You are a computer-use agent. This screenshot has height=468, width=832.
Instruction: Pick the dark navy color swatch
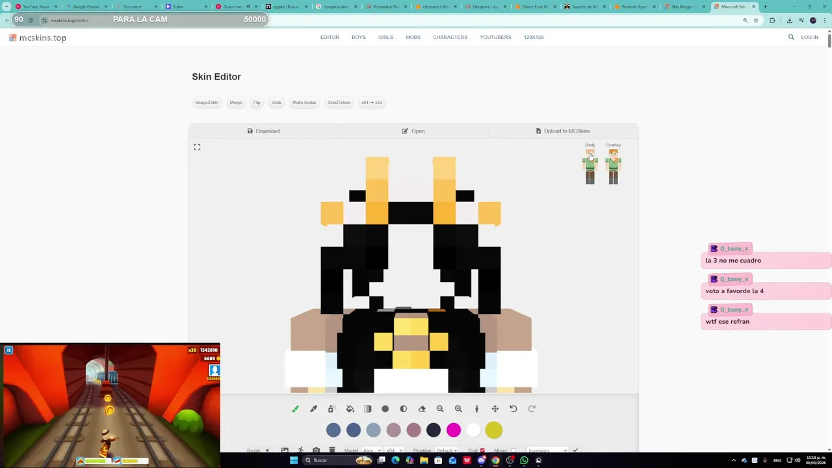[434, 430]
